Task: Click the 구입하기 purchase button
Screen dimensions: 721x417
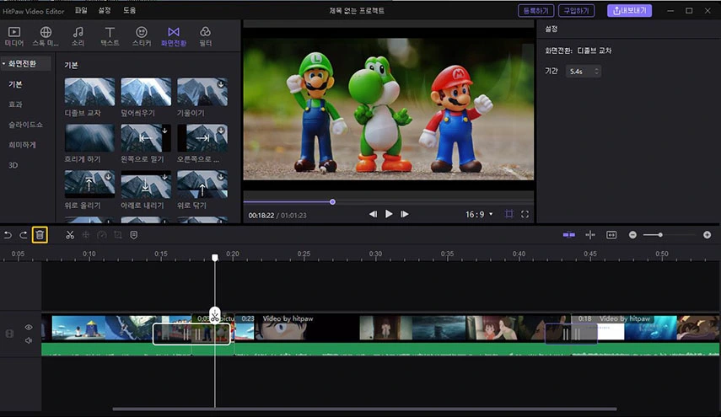Action: (576, 11)
